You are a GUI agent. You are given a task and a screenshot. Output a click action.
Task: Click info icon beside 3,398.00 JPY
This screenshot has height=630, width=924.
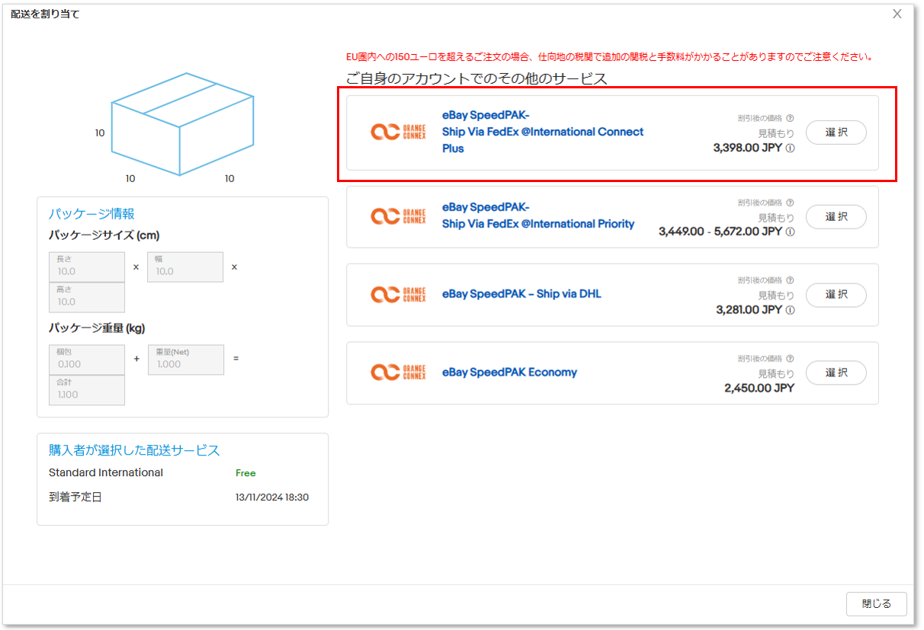coord(790,149)
